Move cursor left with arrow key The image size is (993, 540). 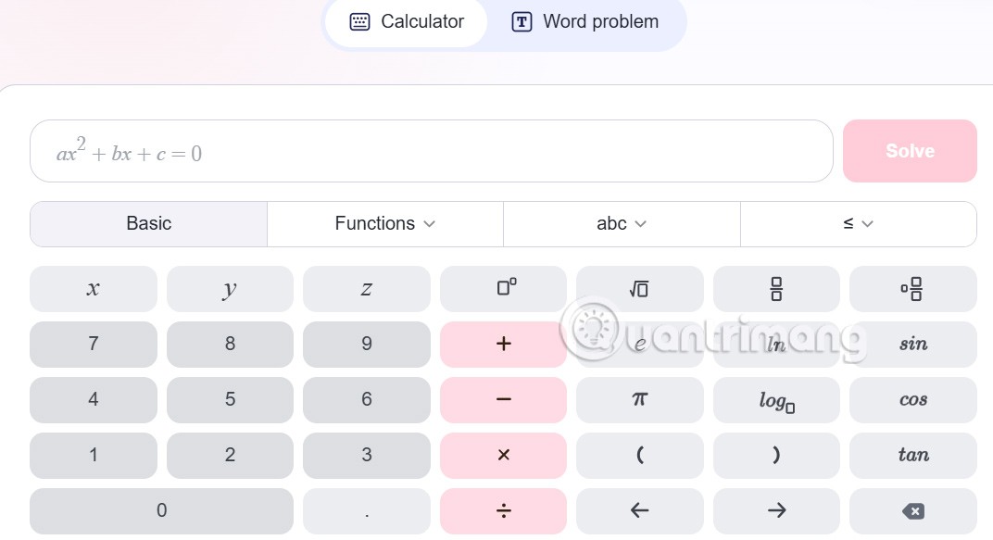[639, 510]
